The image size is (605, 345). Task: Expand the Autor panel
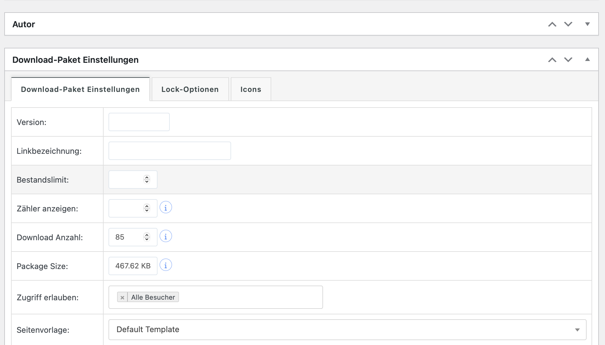[587, 24]
